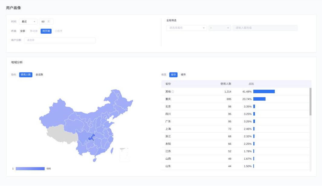
Task: Click the 其他 row label
Action: point(168,91)
